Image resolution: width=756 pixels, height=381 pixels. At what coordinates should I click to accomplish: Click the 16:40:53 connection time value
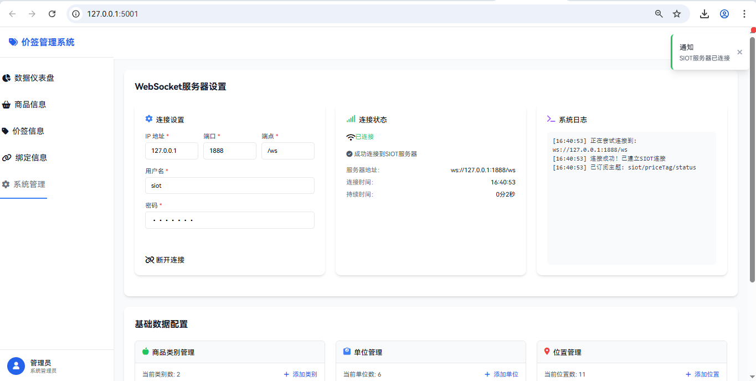tap(503, 182)
